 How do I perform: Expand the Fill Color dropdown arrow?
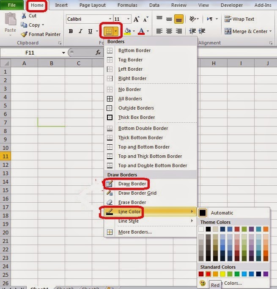coord(134,31)
